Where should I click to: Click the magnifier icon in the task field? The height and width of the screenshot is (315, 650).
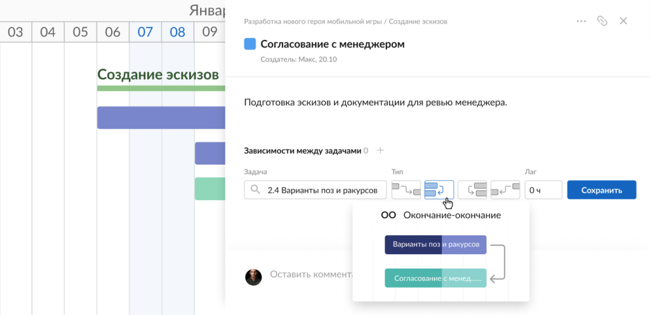coord(256,190)
